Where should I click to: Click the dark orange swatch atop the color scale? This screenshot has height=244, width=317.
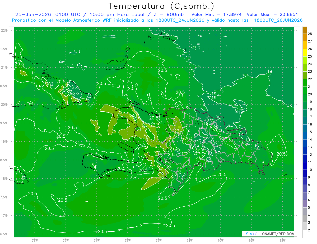pyautogui.click(x=305, y=30)
